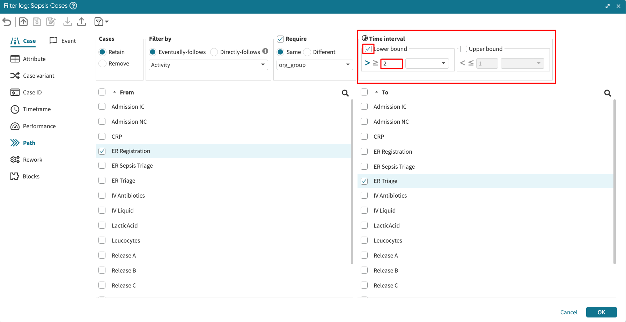Switch to the Event tab
Screen dimensions: 626x322
(63, 41)
